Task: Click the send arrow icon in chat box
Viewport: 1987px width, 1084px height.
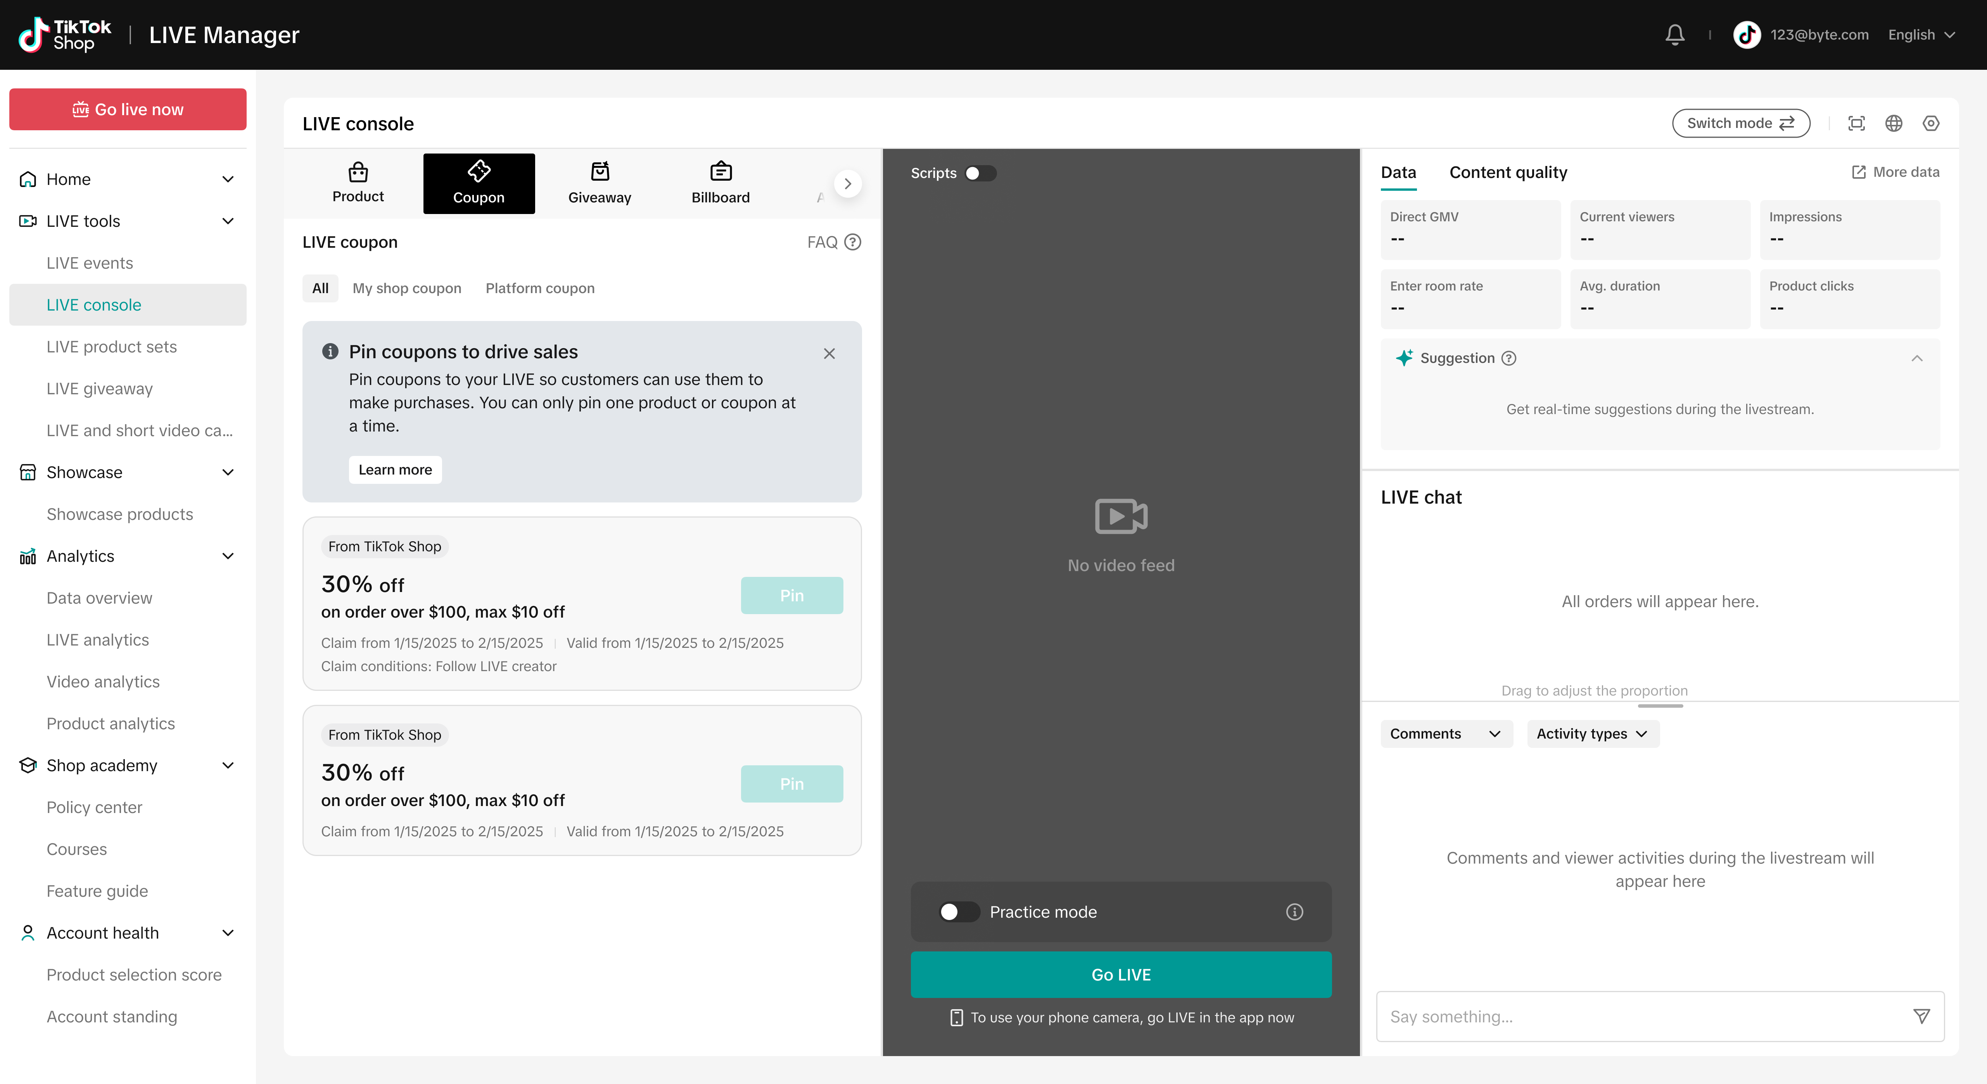Action: (x=1921, y=1016)
